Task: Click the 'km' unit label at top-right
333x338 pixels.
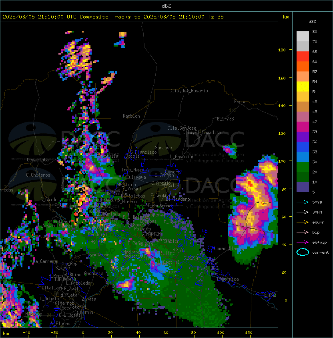Action: pos(286,17)
